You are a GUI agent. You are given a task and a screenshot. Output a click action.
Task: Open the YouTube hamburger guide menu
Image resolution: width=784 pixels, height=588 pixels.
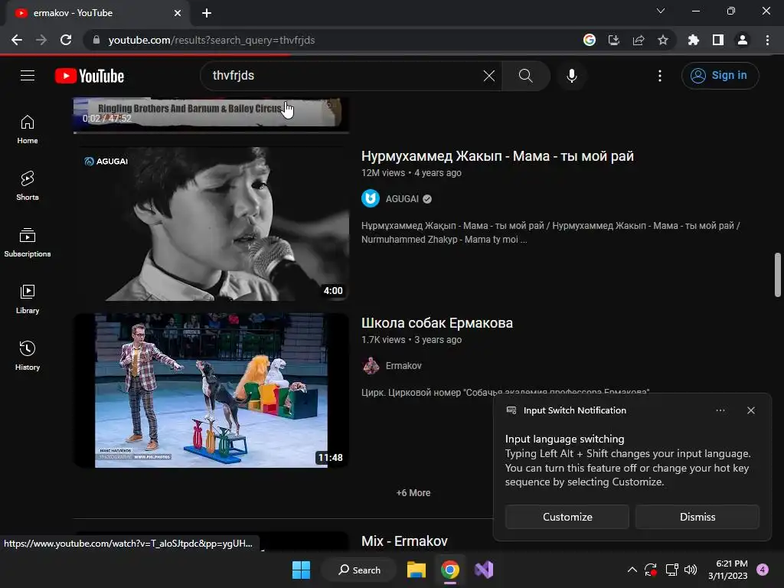[28, 76]
